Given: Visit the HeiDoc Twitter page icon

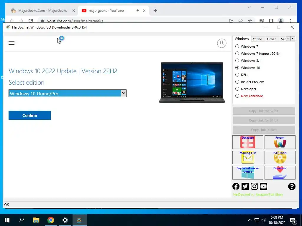Looking at the screenshot, I should tap(245, 186).
